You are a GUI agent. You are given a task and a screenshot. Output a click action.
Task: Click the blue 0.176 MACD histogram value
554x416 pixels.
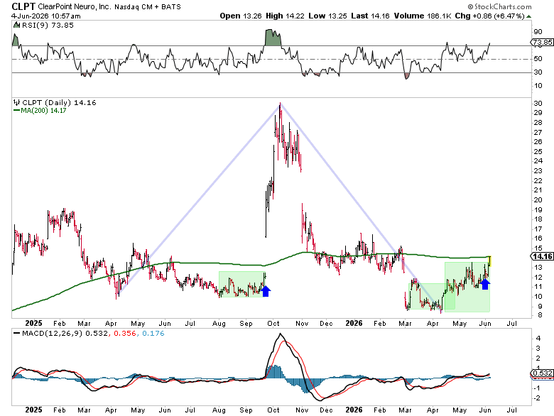[153, 334]
